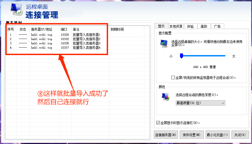Click the desktop size slider handle
This screenshot has height=144, width=252.
pyautogui.click(x=181, y=56)
